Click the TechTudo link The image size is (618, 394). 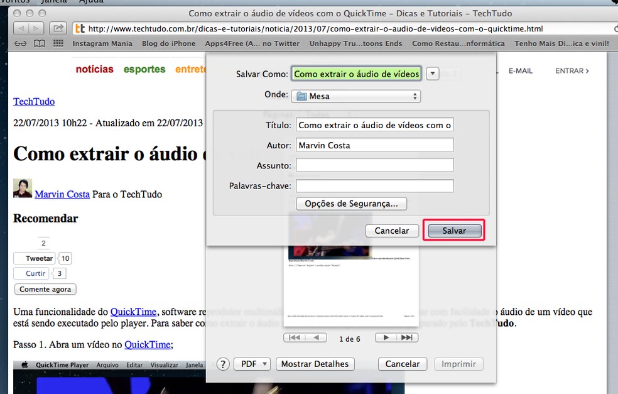pos(34,101)
